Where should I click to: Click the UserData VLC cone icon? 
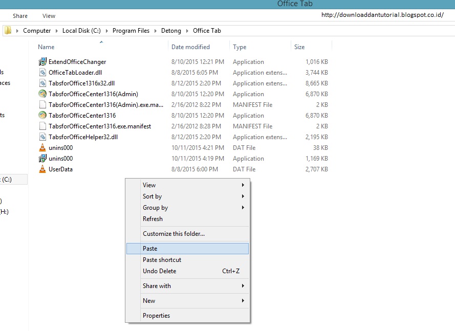[42, 169]
